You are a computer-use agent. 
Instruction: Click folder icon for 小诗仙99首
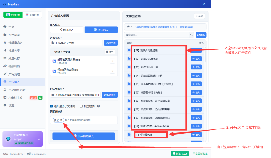[x=129, y=134]
